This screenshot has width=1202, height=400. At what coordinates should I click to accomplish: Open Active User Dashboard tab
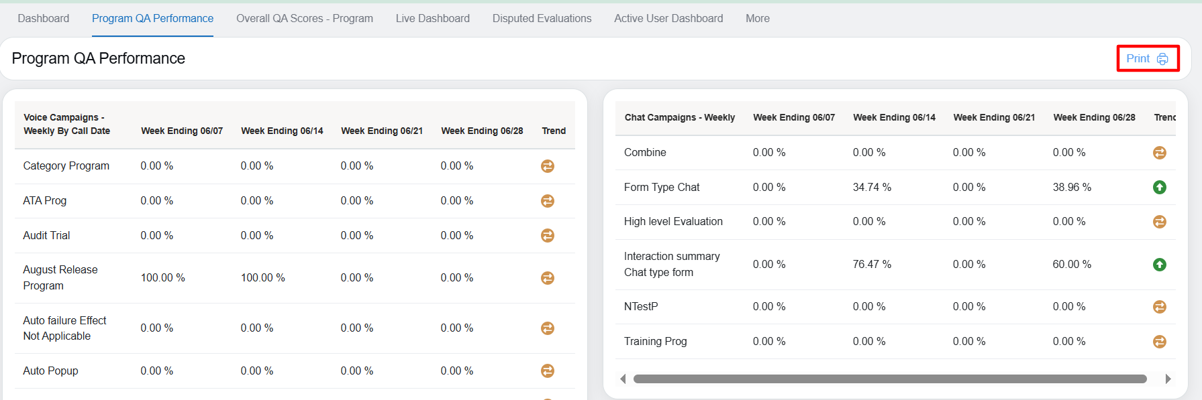668,19
